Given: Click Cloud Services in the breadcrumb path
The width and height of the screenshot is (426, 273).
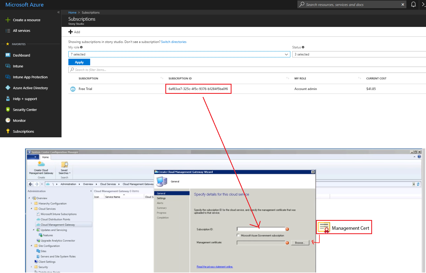Looking at the screenshot, I should [108, 184].
